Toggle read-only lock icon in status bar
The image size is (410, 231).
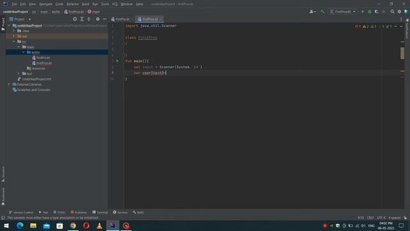tap(405, 218)
